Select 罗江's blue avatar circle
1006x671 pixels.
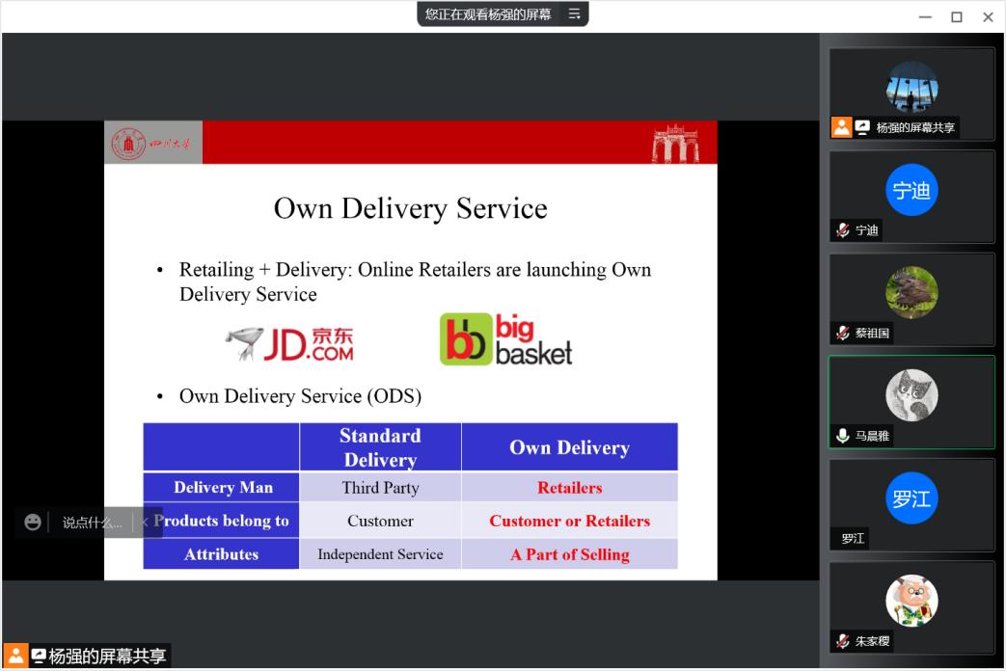[911, 498]
